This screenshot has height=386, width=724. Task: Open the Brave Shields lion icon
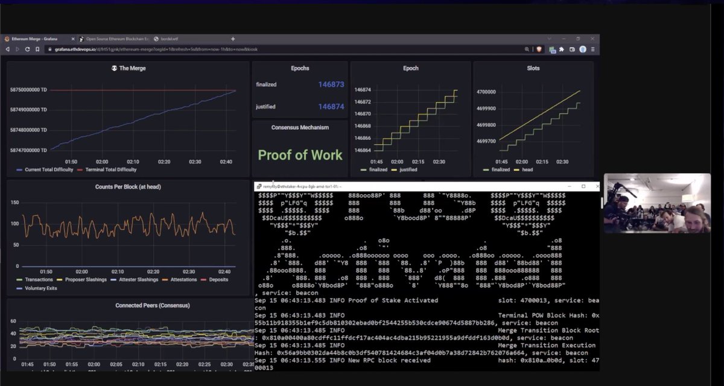539,49
